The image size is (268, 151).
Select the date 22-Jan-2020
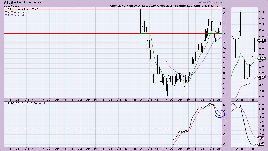(12, 6)
